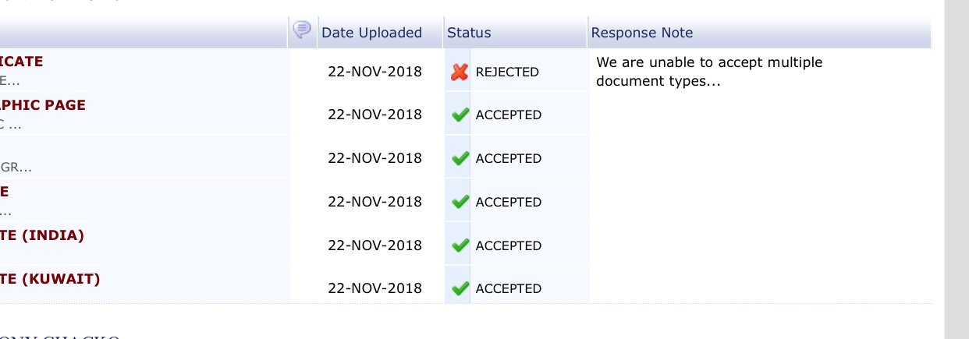Sort by the Date Uploaded column header
Viewport: 969px width, 339px height.
click(371, 33)
